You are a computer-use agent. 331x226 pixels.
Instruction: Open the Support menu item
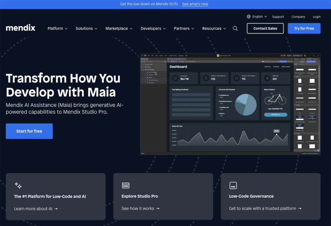pyautogui.click(x=278, y=17)
